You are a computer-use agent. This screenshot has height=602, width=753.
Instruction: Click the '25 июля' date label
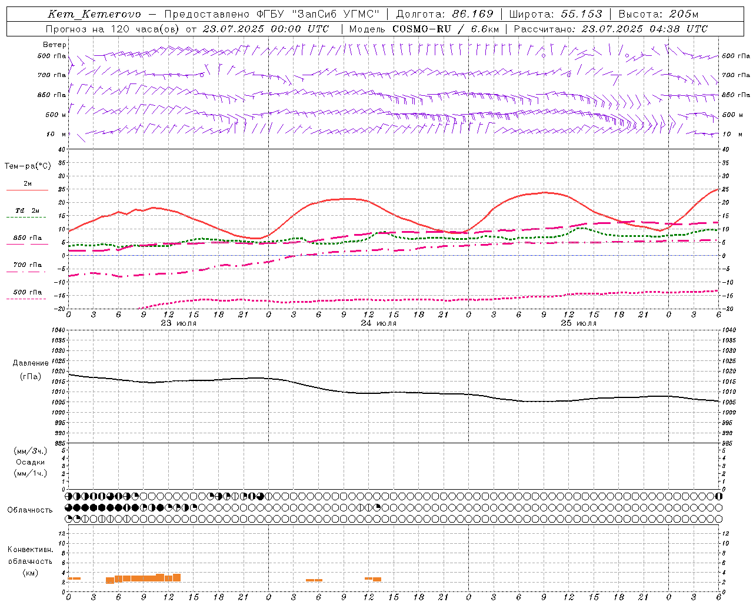coord(579,323)
